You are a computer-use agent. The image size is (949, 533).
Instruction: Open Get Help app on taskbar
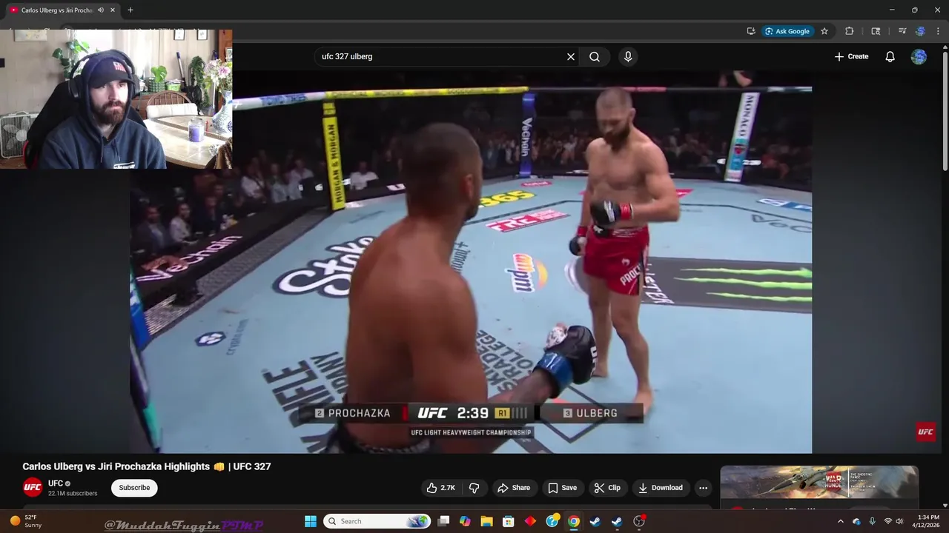(552, 521)
